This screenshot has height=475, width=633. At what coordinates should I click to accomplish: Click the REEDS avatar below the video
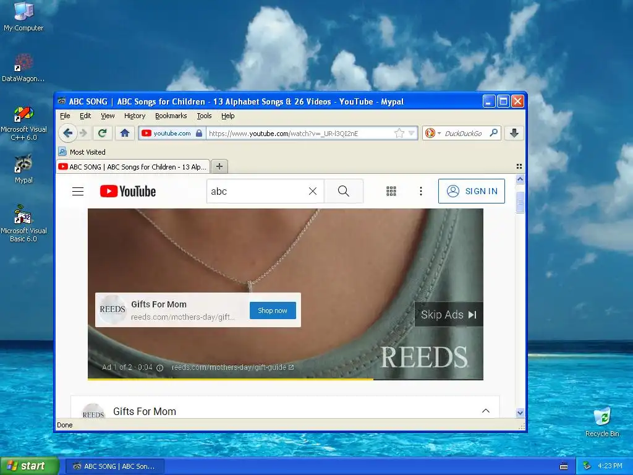click(x=93, y=411)
